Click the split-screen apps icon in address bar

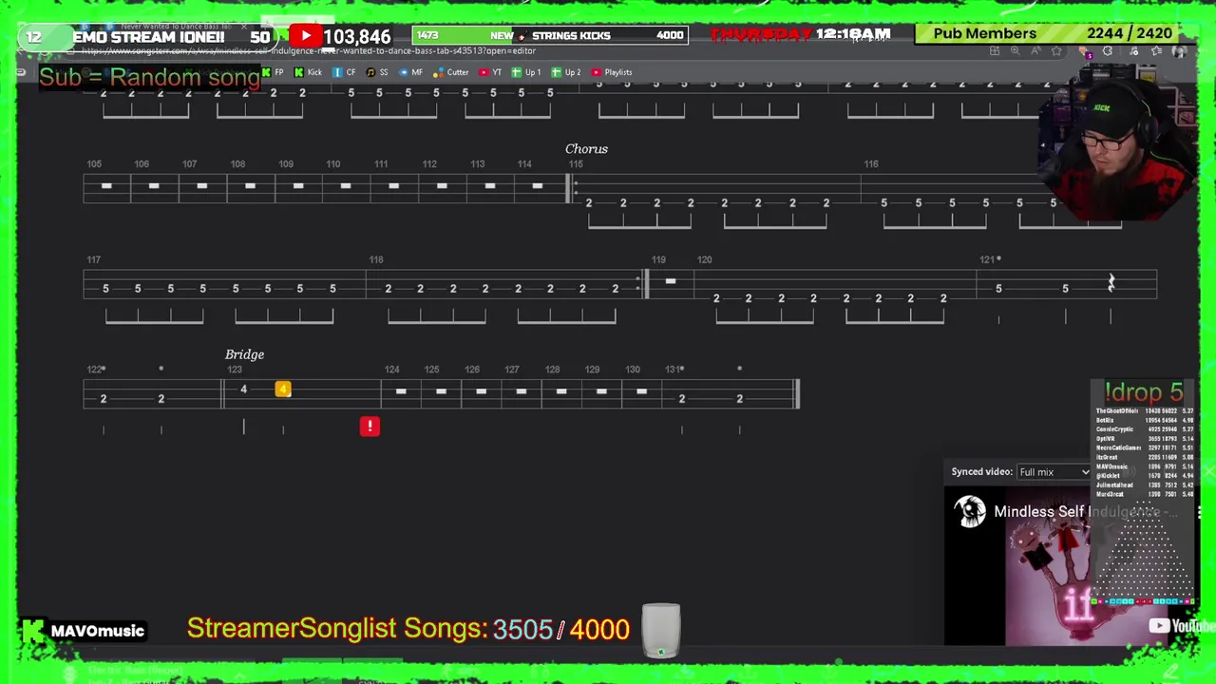[x=995, y=51]
